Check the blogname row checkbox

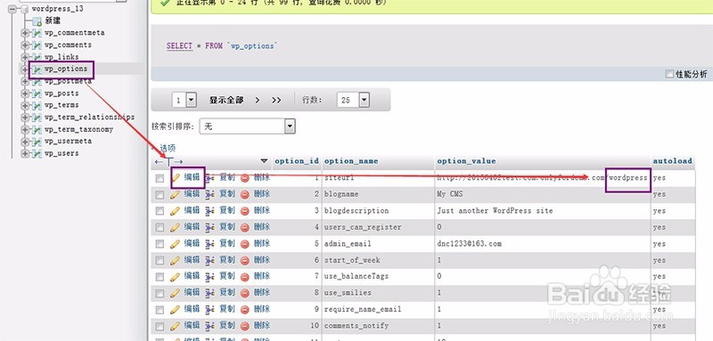160,195
